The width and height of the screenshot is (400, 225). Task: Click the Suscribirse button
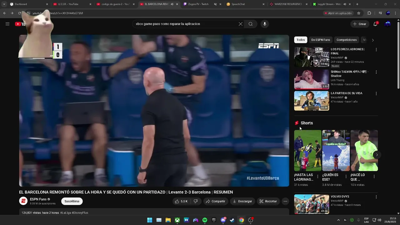[x=72, y=201]
